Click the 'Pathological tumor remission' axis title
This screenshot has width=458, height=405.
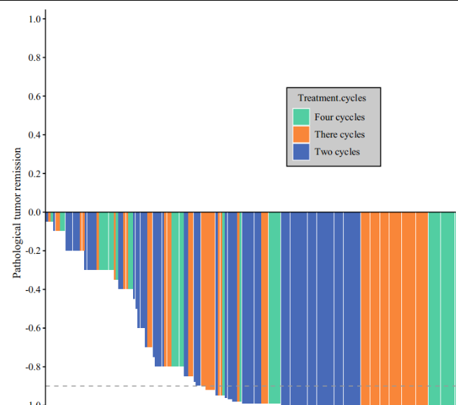(x=18, y=212)
